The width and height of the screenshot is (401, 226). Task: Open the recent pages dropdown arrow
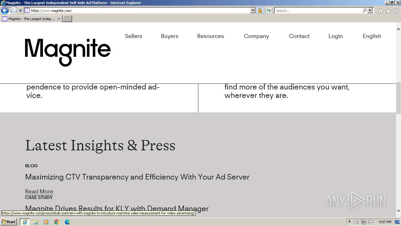click(x=21, y=11)
